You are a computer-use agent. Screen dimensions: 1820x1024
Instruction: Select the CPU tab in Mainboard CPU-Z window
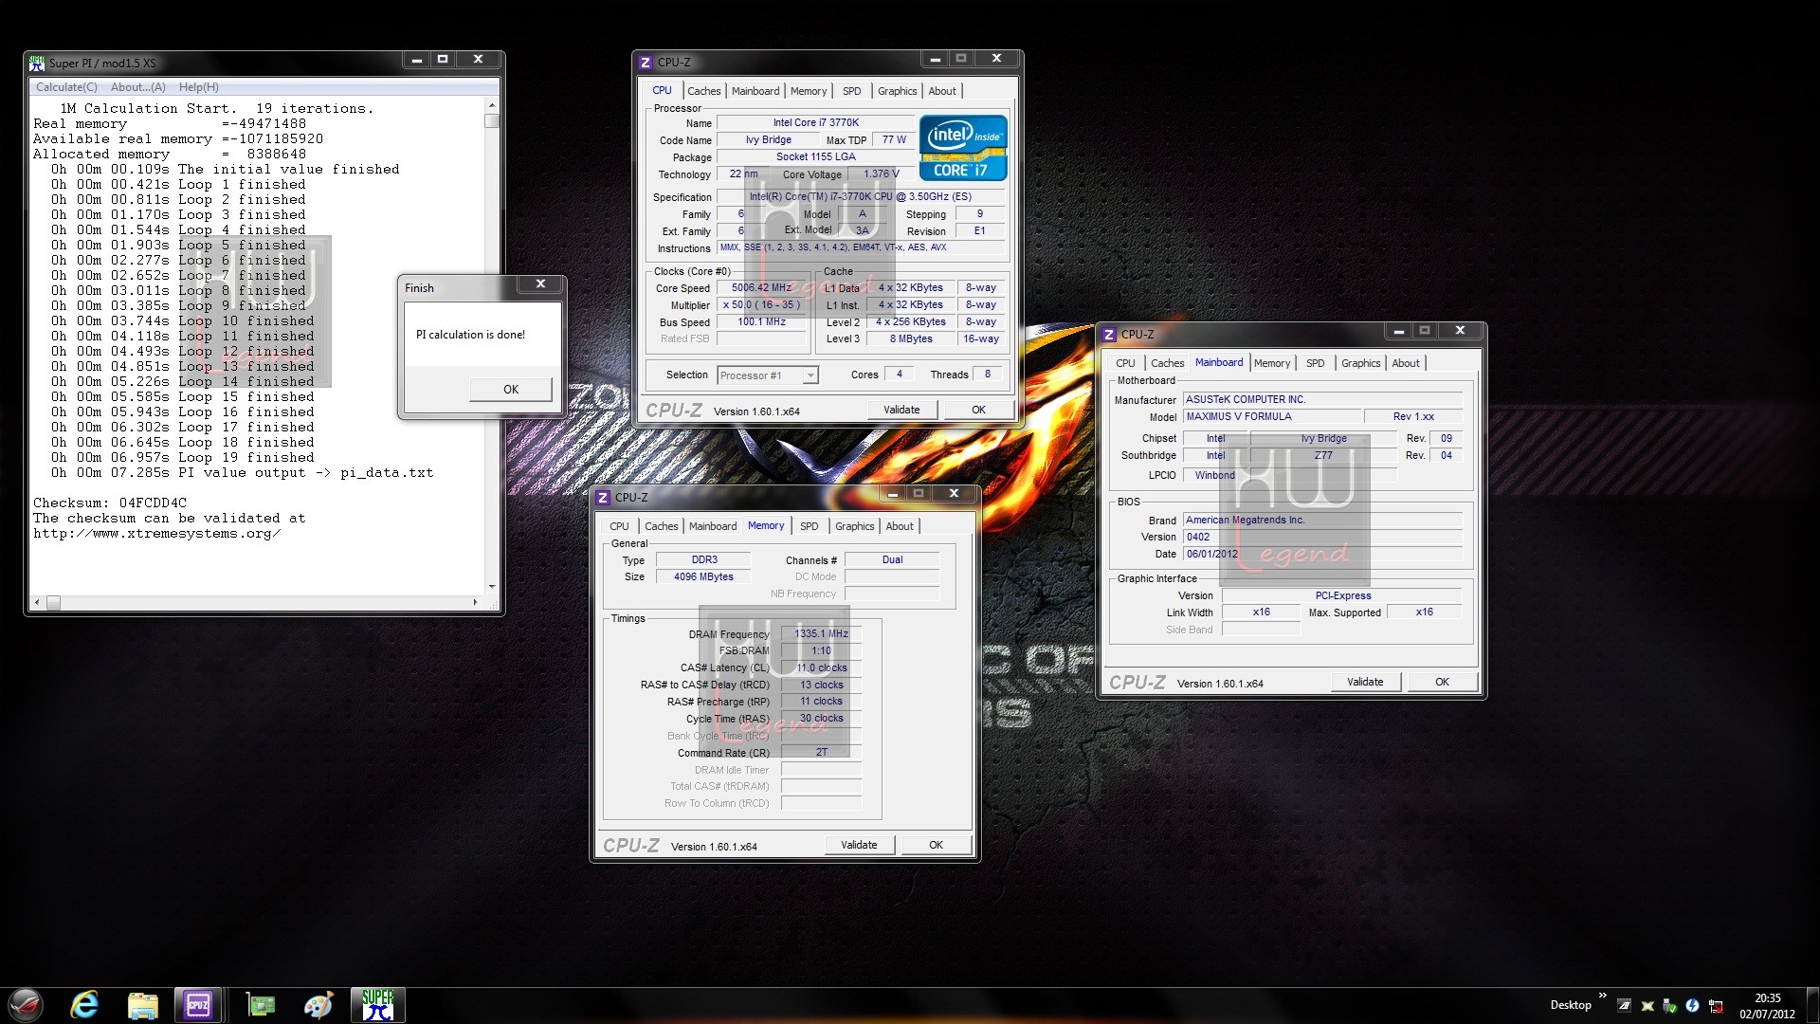coord(1125,363)
